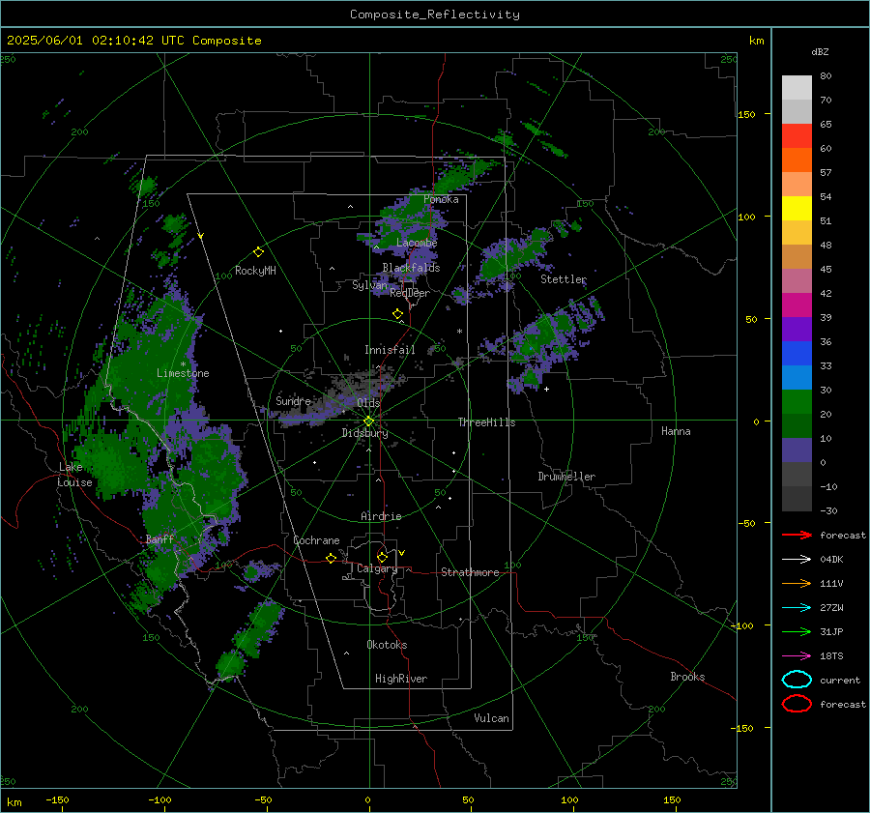Click the yellow radar-center diamond near Didsbury

pyautogui.click(x=368, y=421)
